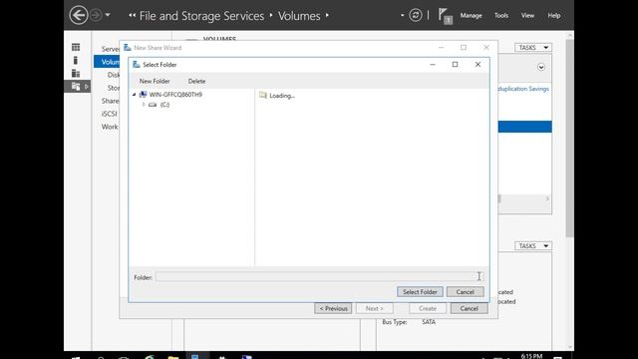Select Disks in the navigation pane

pos(113,75)
